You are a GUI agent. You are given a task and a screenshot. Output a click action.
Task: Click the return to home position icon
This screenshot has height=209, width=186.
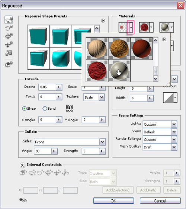[9, 64]
